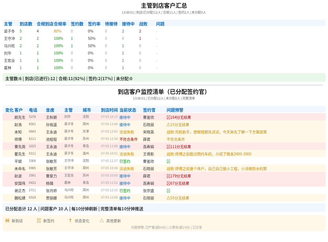This screenshot has width=328, height=242.
Task: Click the 签约率 column header
Action: 94,24
